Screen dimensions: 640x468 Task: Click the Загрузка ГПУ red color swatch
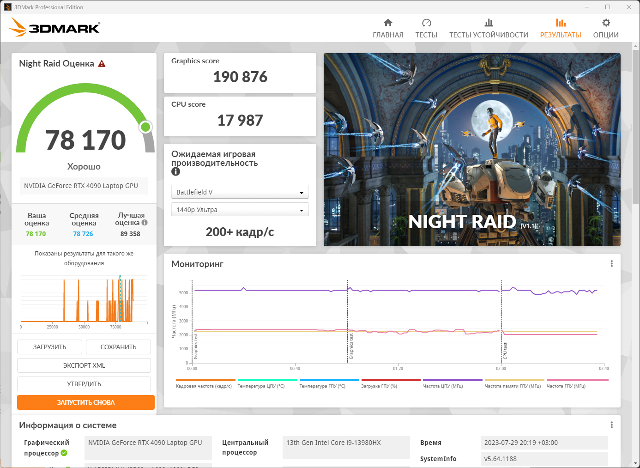tap(391, 380)
